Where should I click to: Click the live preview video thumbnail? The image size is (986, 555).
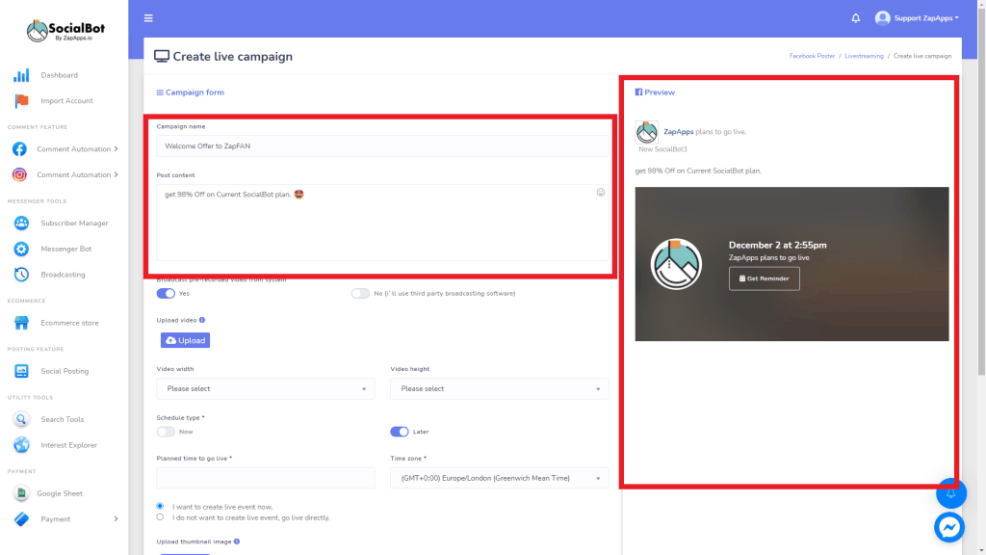[791, 264]
